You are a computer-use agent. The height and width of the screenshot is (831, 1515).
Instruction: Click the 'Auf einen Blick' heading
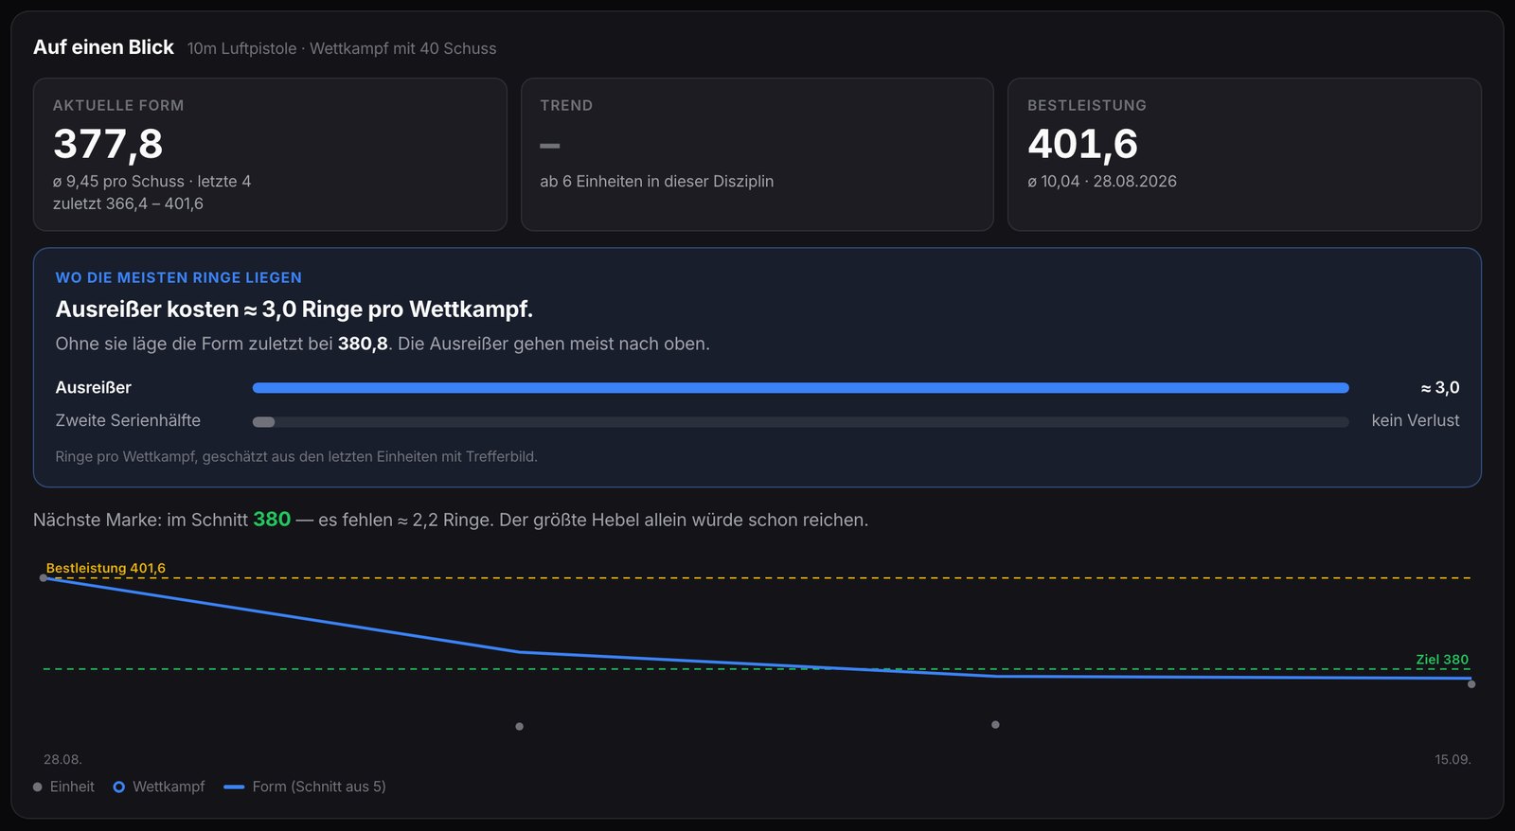click(x=103, y=47)
